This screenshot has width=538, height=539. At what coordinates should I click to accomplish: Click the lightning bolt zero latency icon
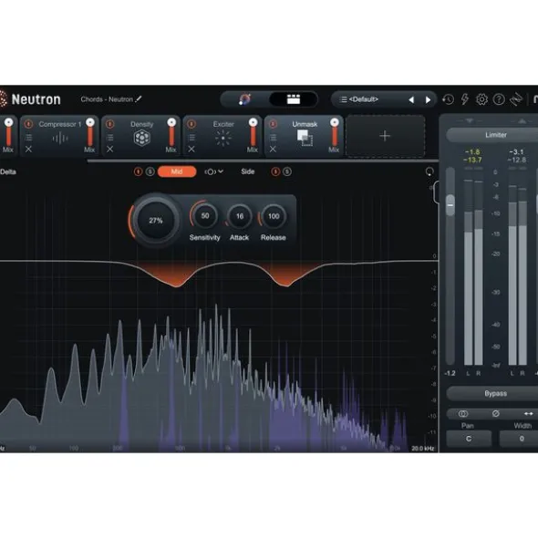pyautogui.click(x=465, y=99)
